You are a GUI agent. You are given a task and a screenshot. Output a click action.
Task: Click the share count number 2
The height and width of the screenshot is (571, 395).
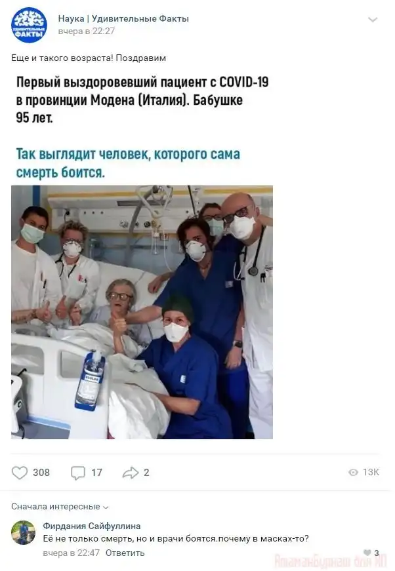(x=146, y=473)
